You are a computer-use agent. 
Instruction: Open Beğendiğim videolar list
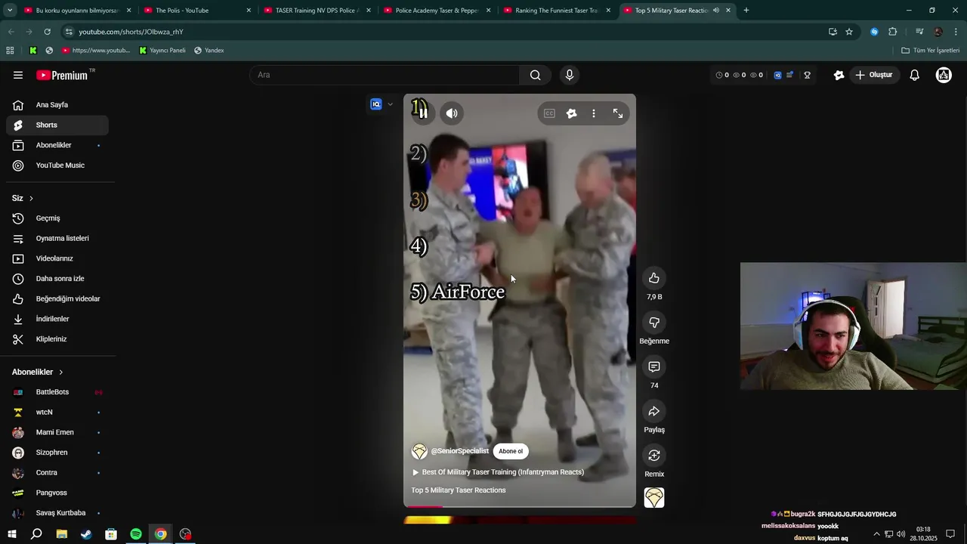click(57, 298)
